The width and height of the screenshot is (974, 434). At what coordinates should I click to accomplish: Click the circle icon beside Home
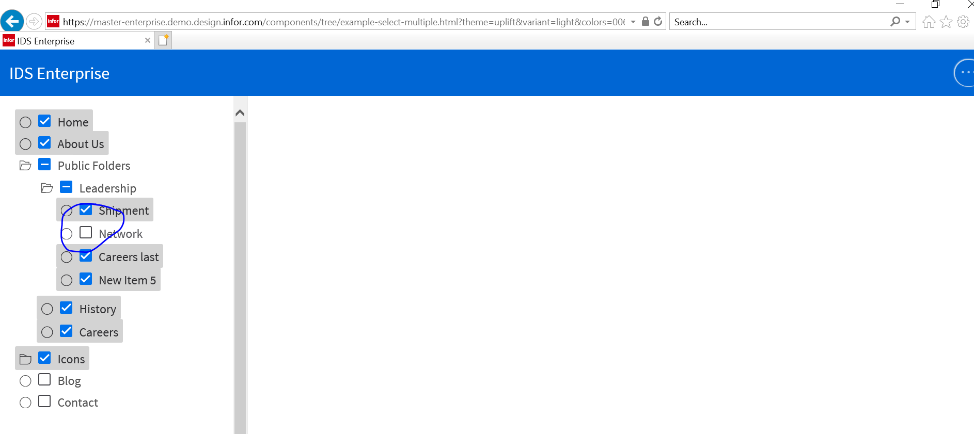point(25,122)
